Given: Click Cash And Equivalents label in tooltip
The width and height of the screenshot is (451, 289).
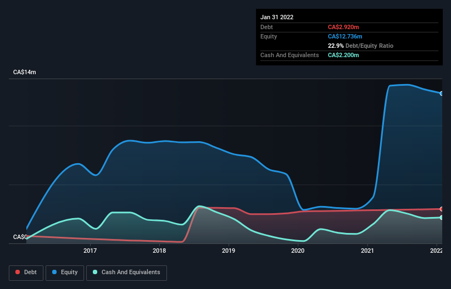Looking at the screenshot, I should click(289, 55).
